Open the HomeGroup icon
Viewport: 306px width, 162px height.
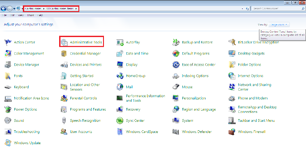[x=120, y=76]
